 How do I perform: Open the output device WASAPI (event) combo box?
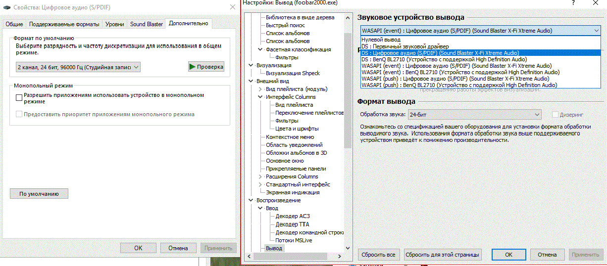pos(480,31)
